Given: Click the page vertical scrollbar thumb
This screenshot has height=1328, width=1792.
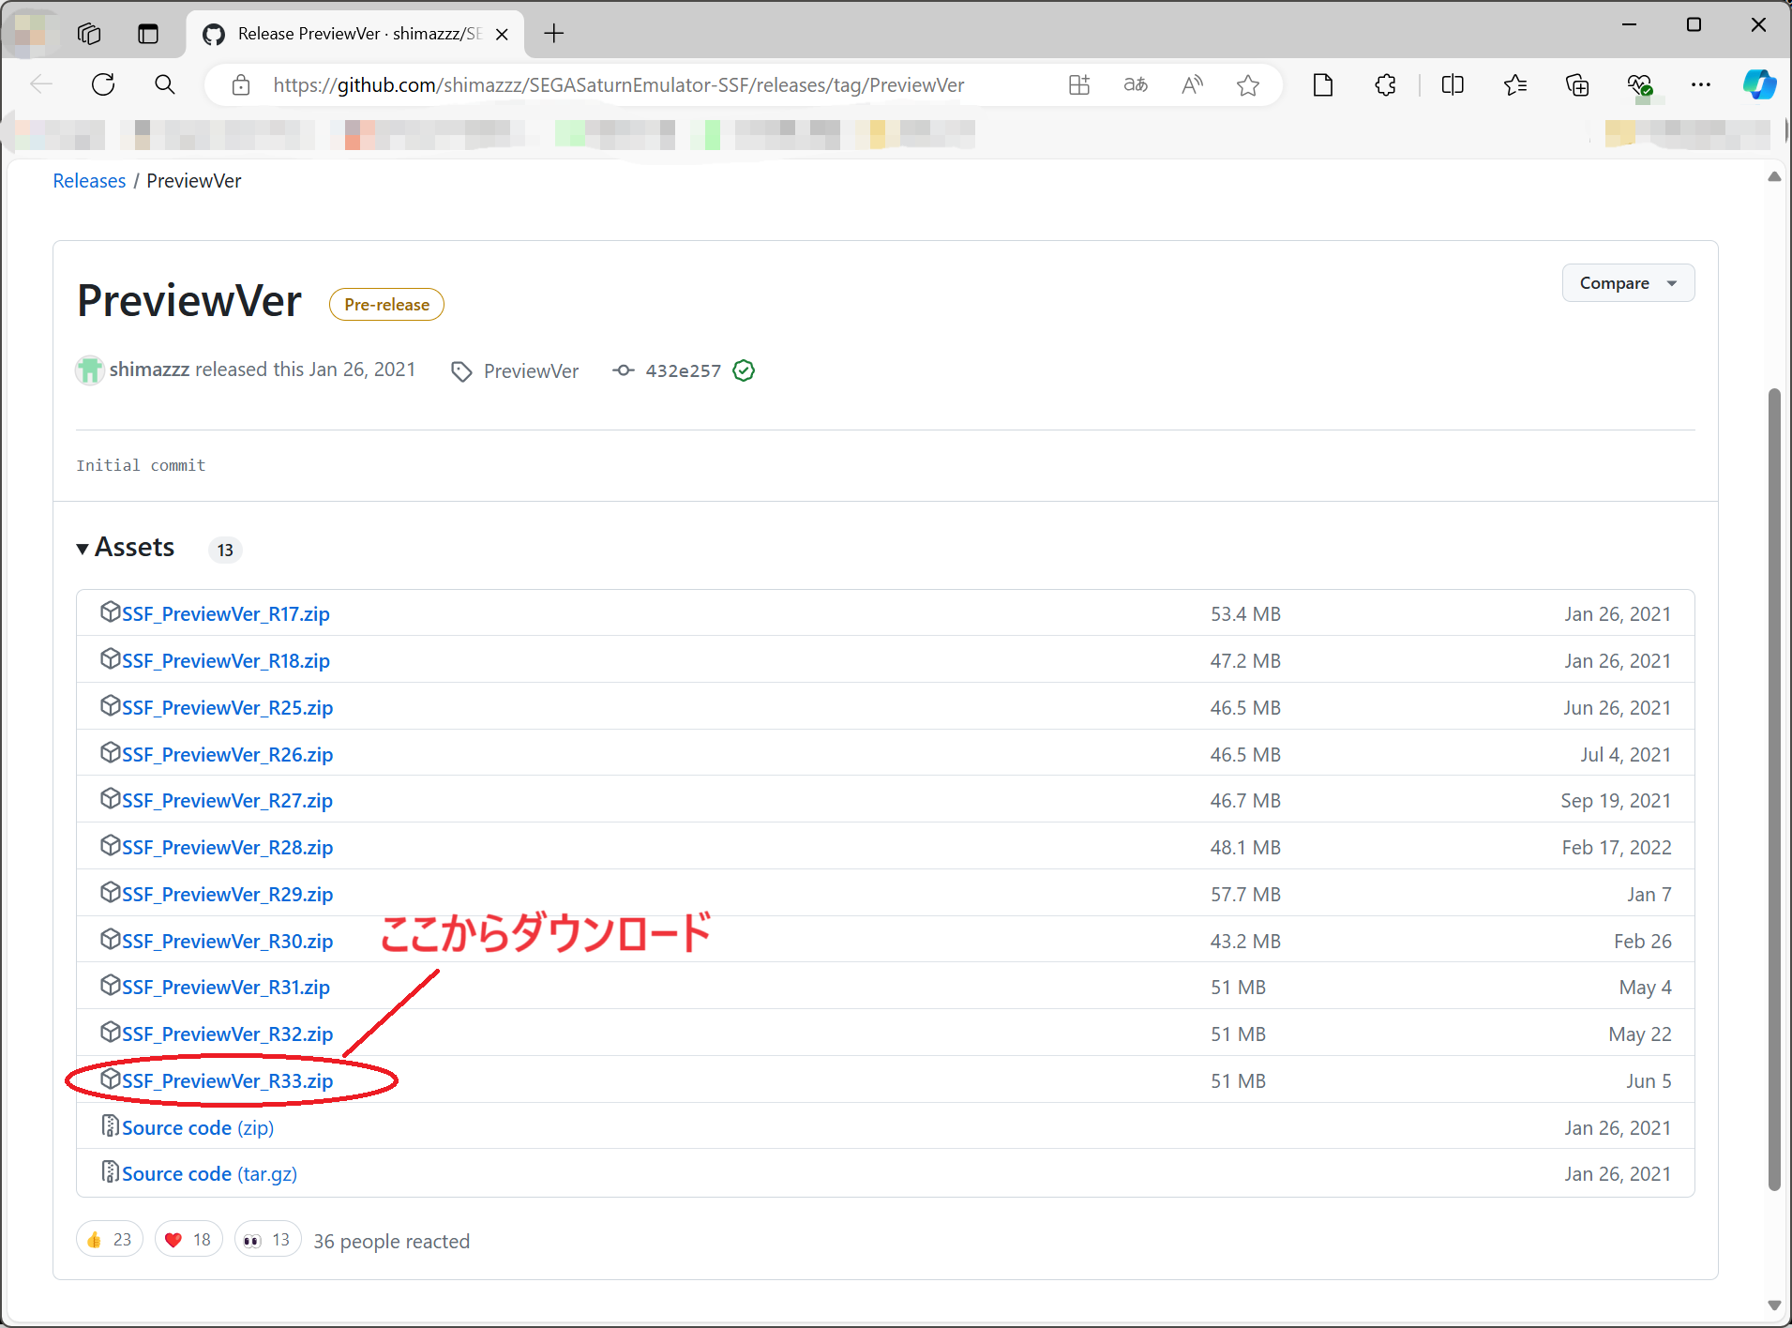Looking at the screenshot, I should (x=1773, y=788).
